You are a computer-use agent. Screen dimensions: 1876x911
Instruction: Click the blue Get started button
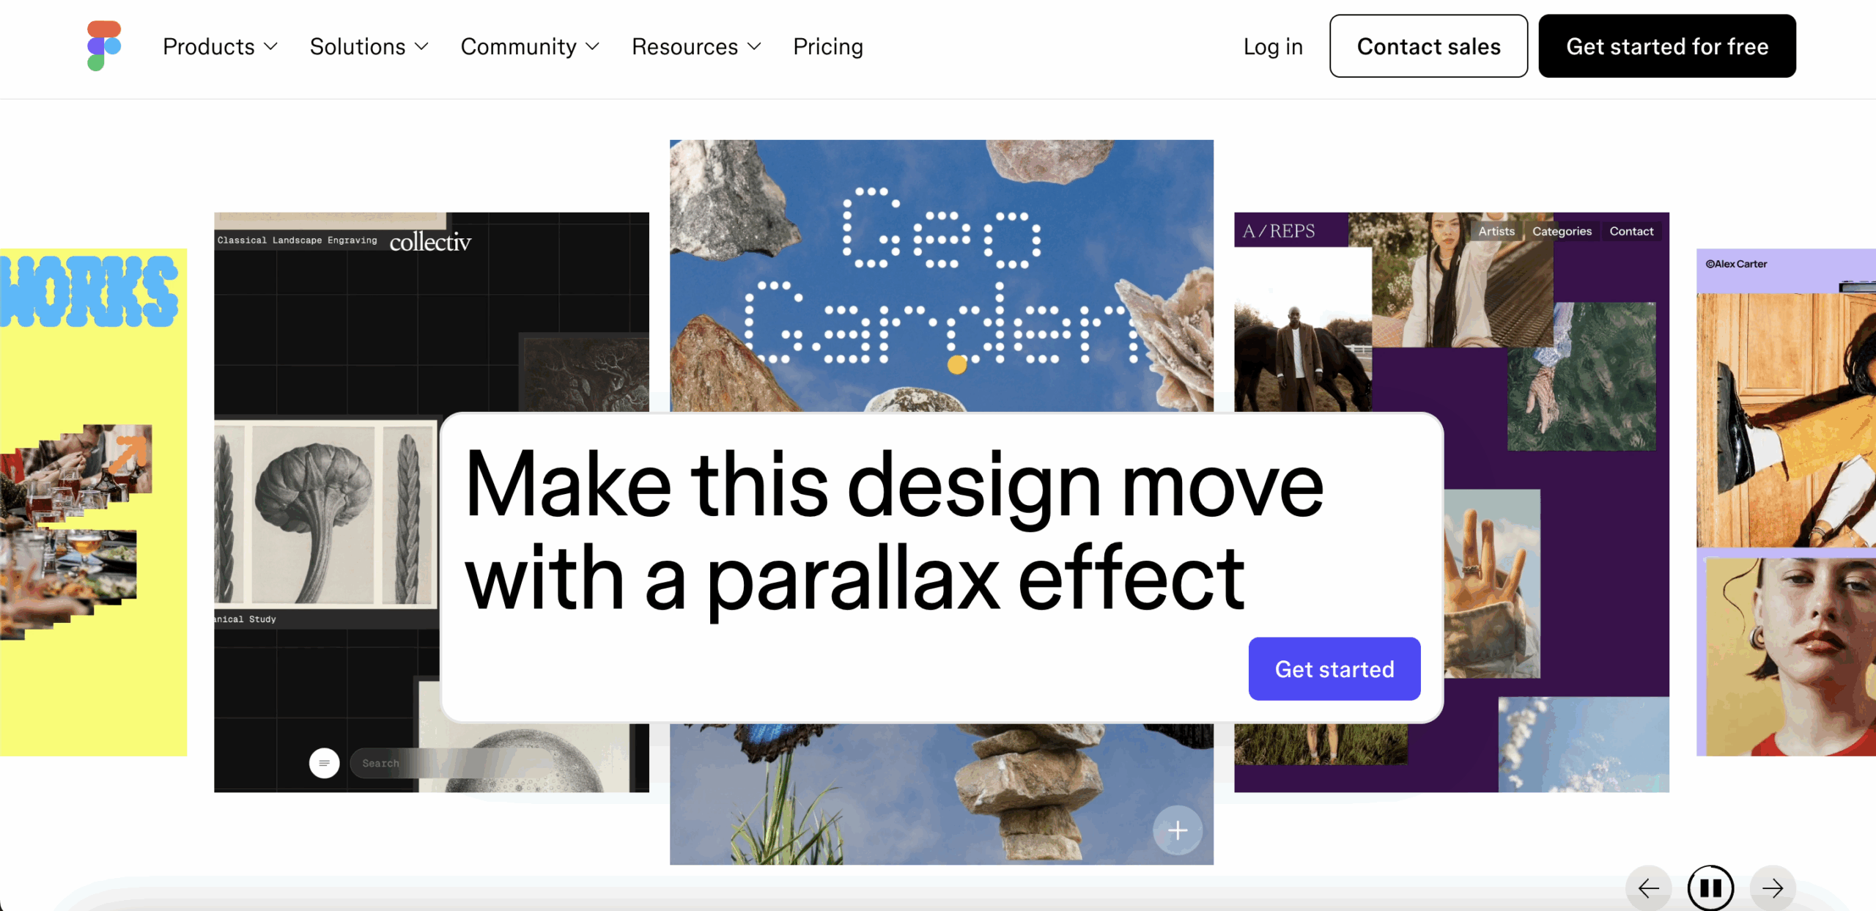click(1334, 668)
